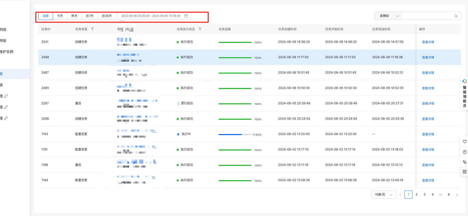Open the date range picker field
This screenshot has height=216, width=468.
coord(154,16)
